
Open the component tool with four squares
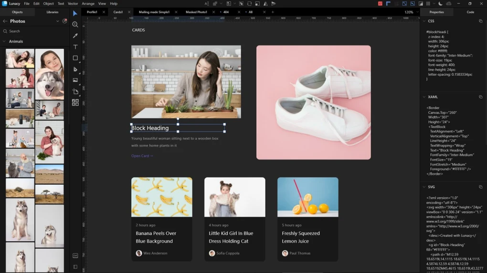(x=75, y=102)
